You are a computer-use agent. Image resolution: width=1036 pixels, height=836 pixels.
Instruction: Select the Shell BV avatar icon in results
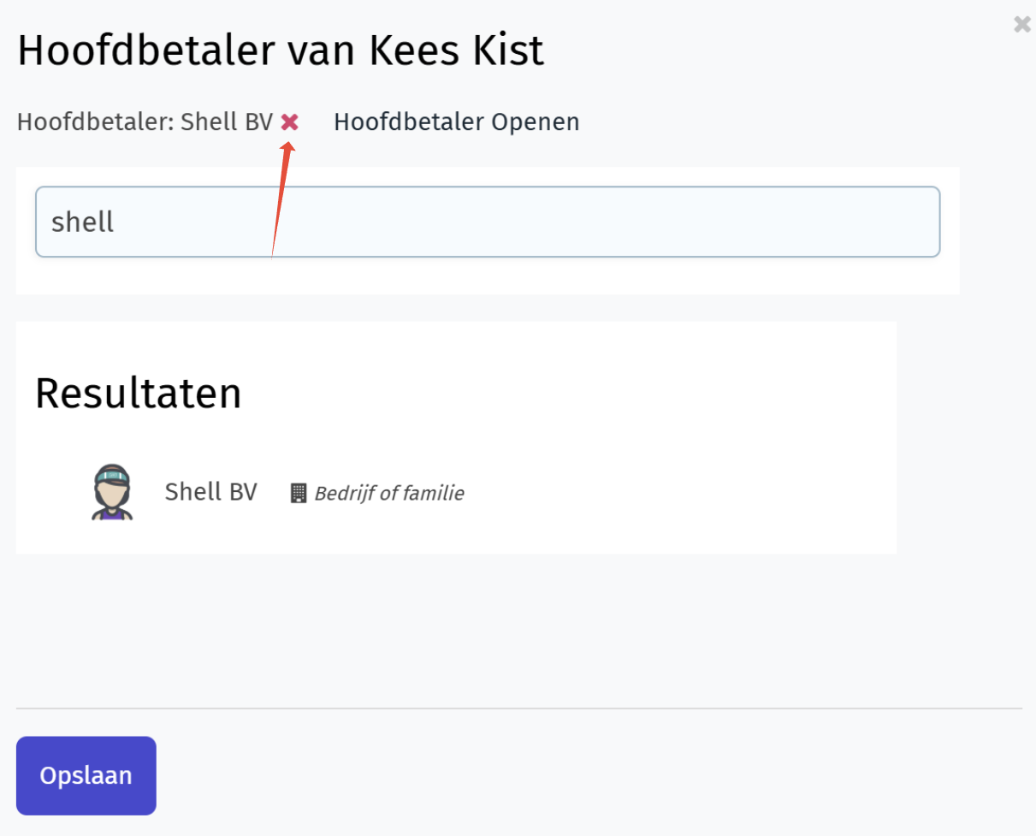click(112, 492)
